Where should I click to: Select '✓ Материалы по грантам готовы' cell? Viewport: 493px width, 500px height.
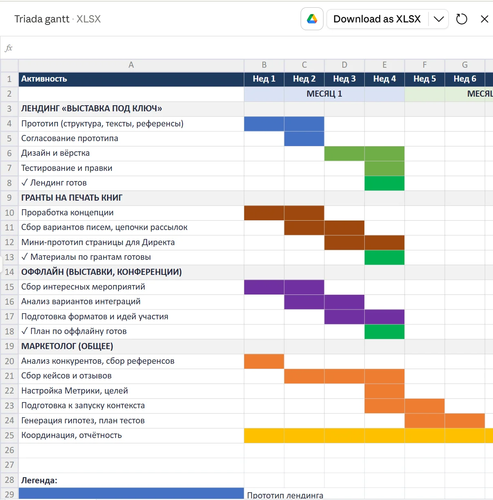pos(131,257)
